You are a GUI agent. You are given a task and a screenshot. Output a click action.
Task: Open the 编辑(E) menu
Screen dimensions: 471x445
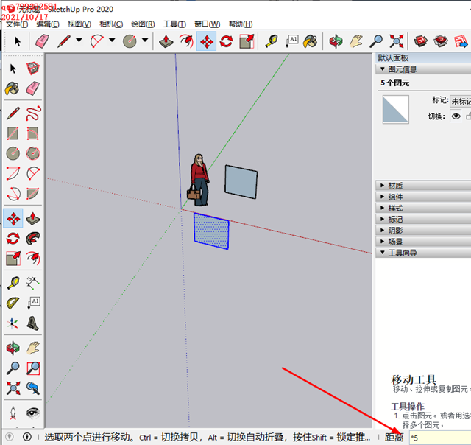(x=48, y=24)
